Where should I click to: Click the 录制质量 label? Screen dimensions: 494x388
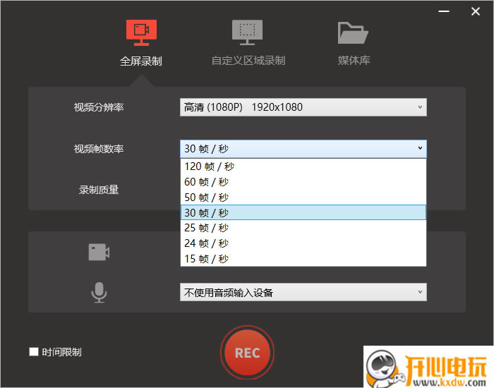[x=99, y=190]
